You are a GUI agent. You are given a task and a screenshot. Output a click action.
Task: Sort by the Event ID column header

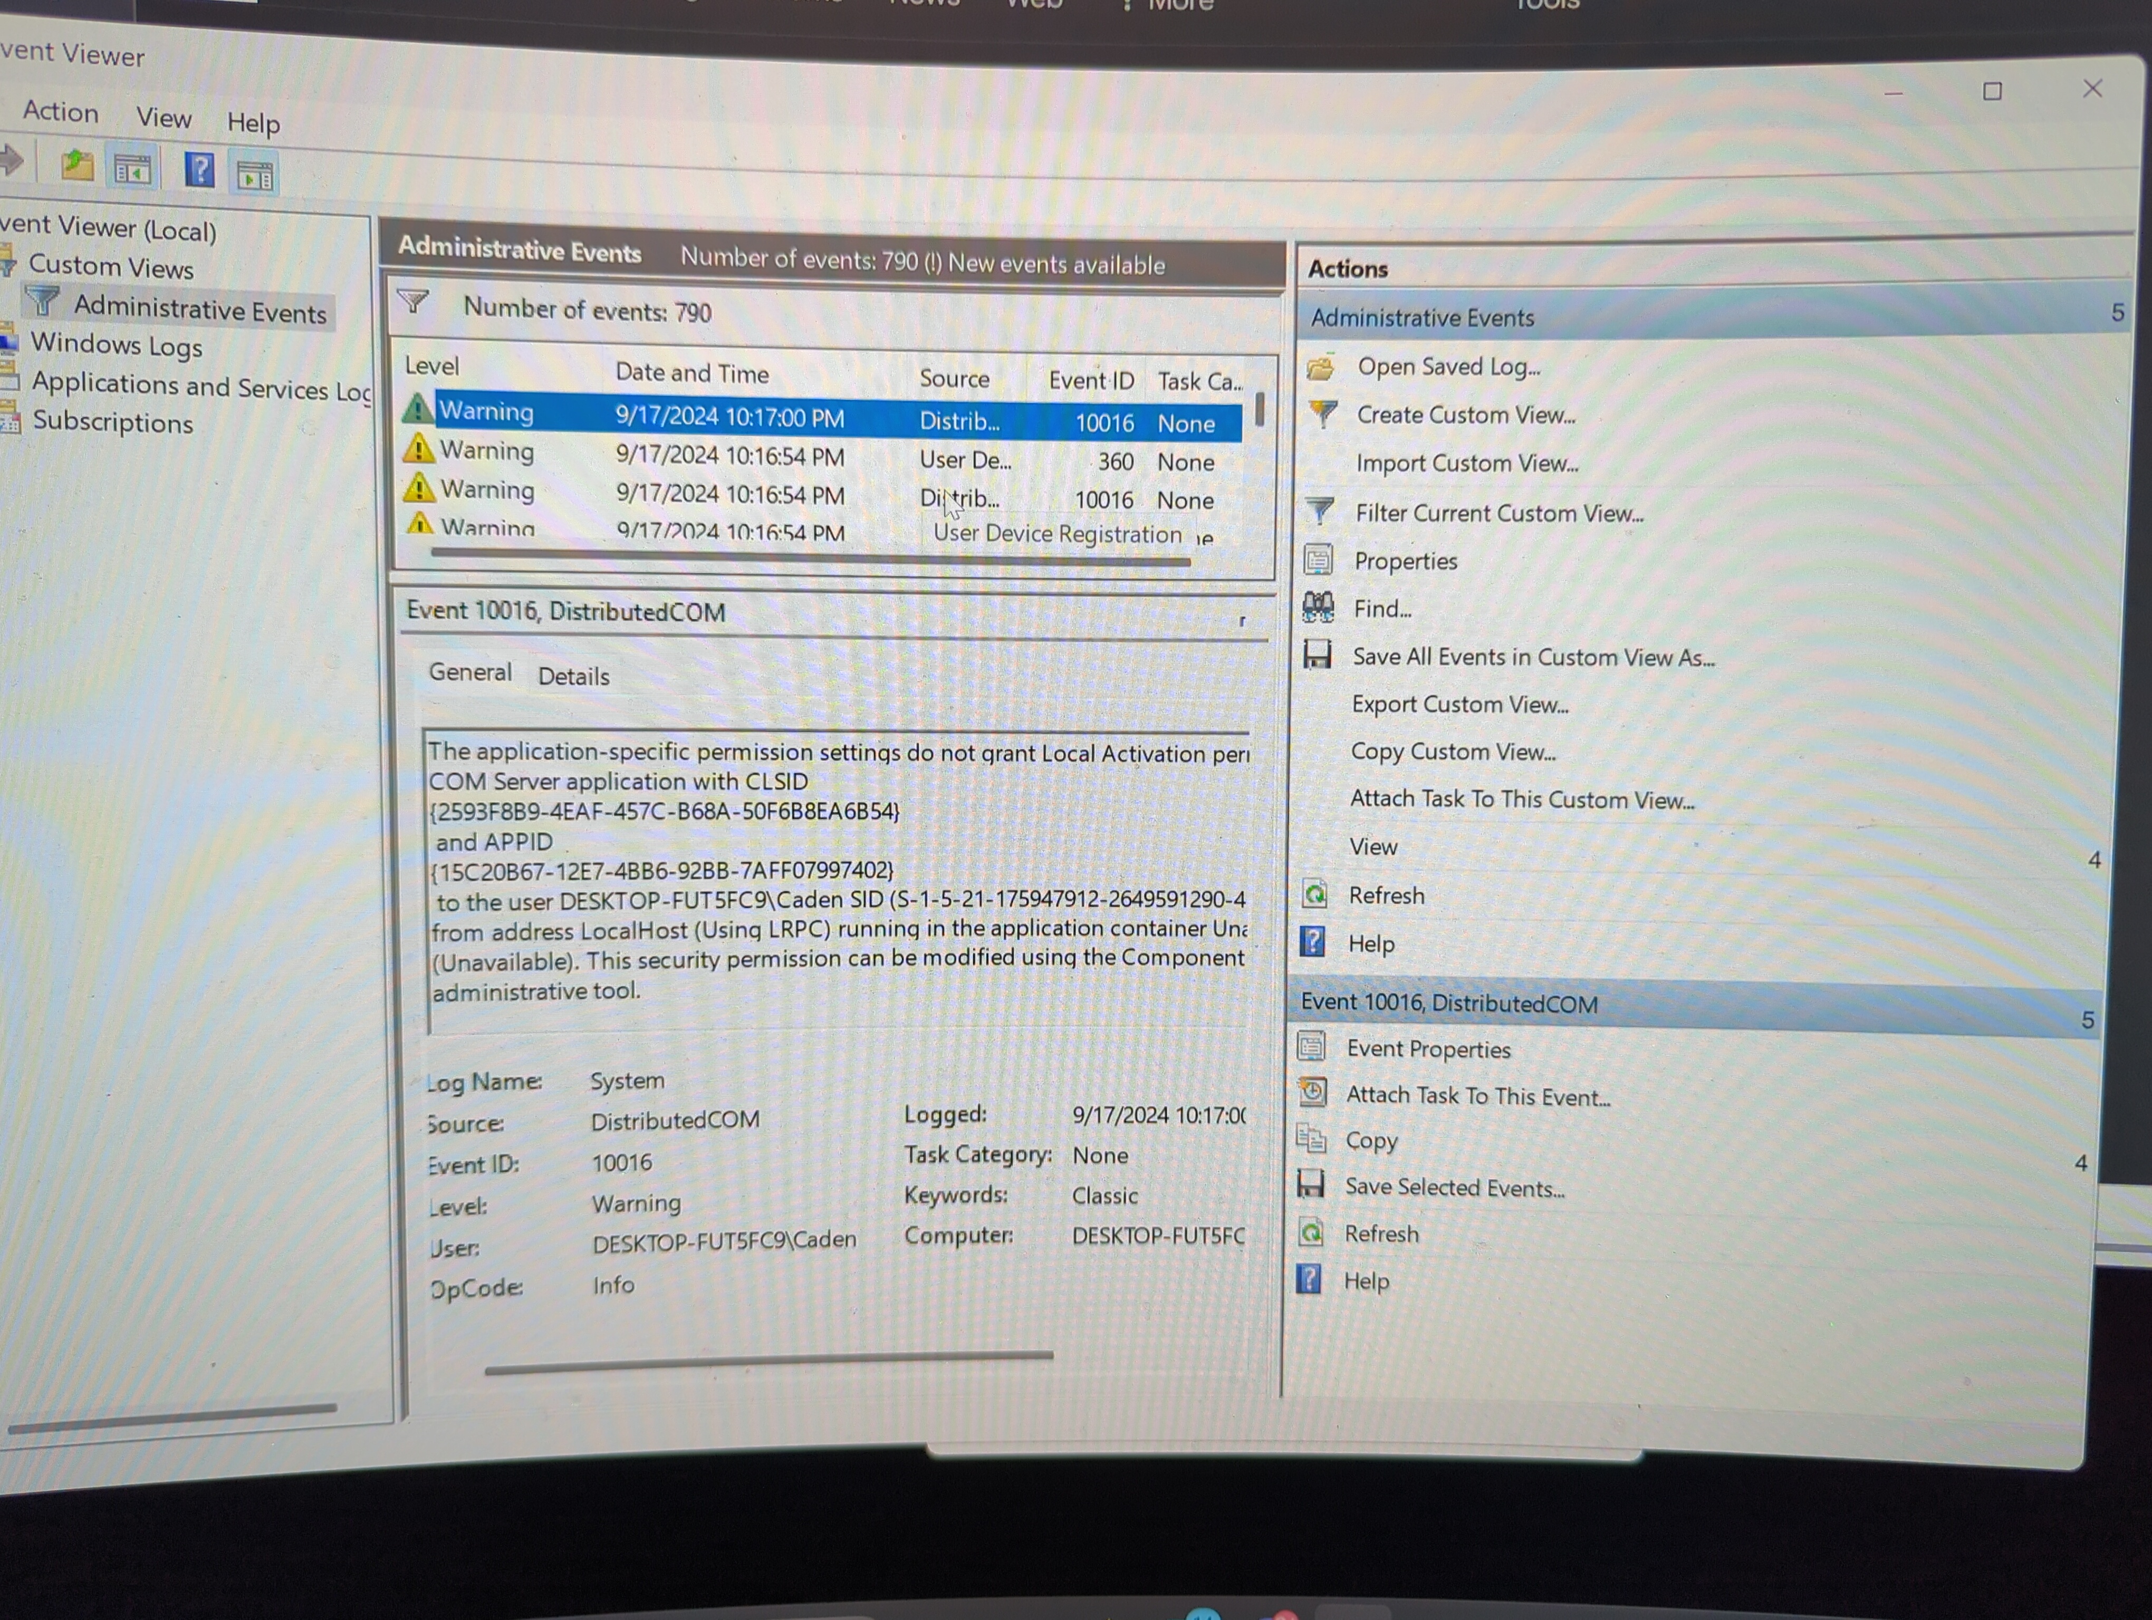tap(1091, 380)
